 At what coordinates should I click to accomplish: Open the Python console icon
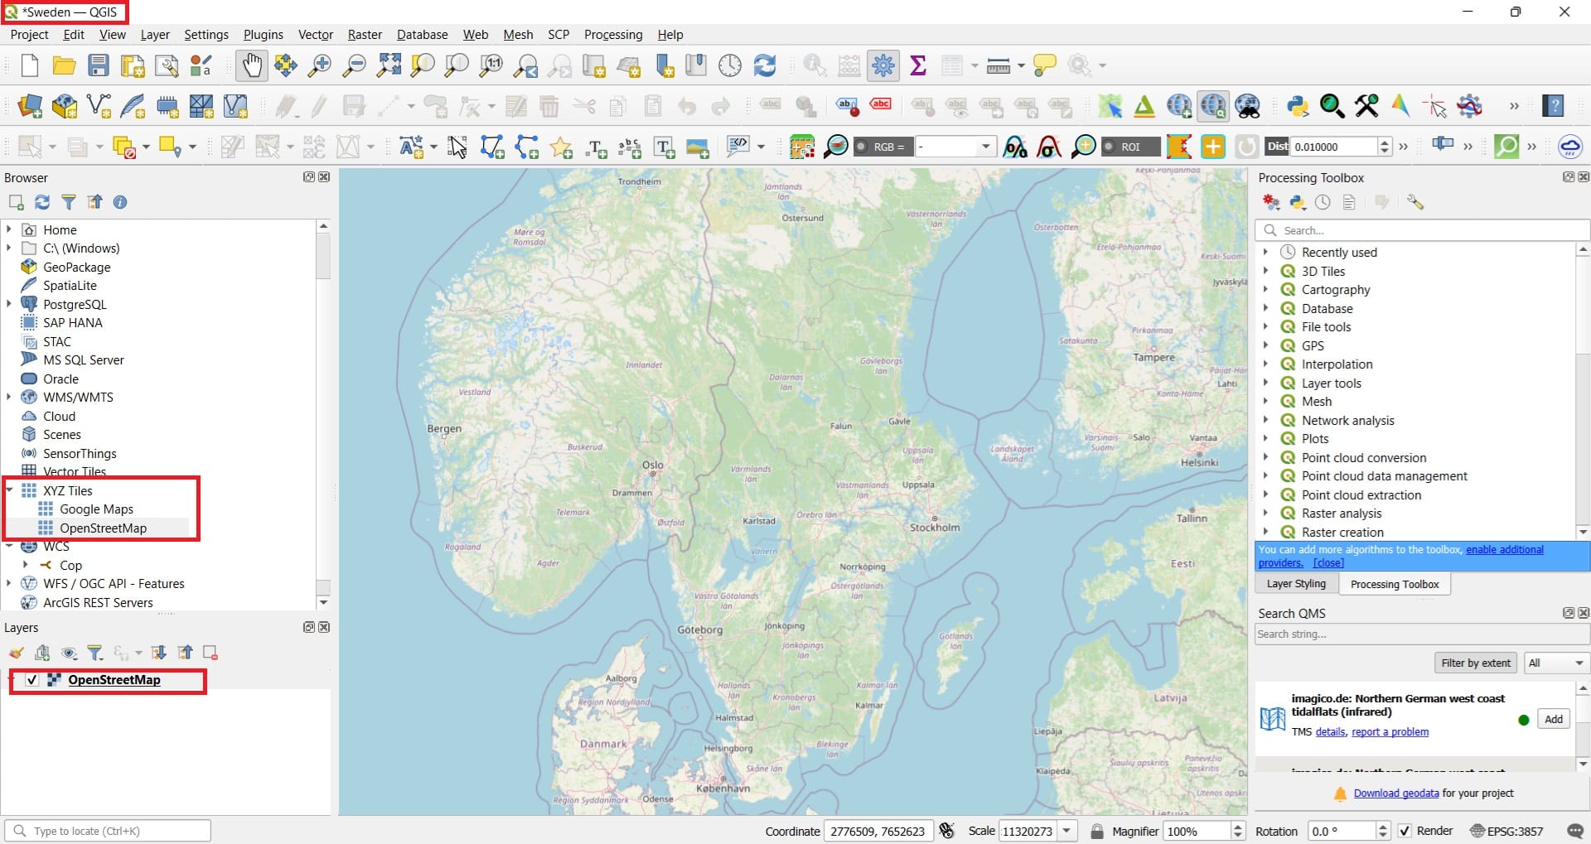[x=1298, y=105]
